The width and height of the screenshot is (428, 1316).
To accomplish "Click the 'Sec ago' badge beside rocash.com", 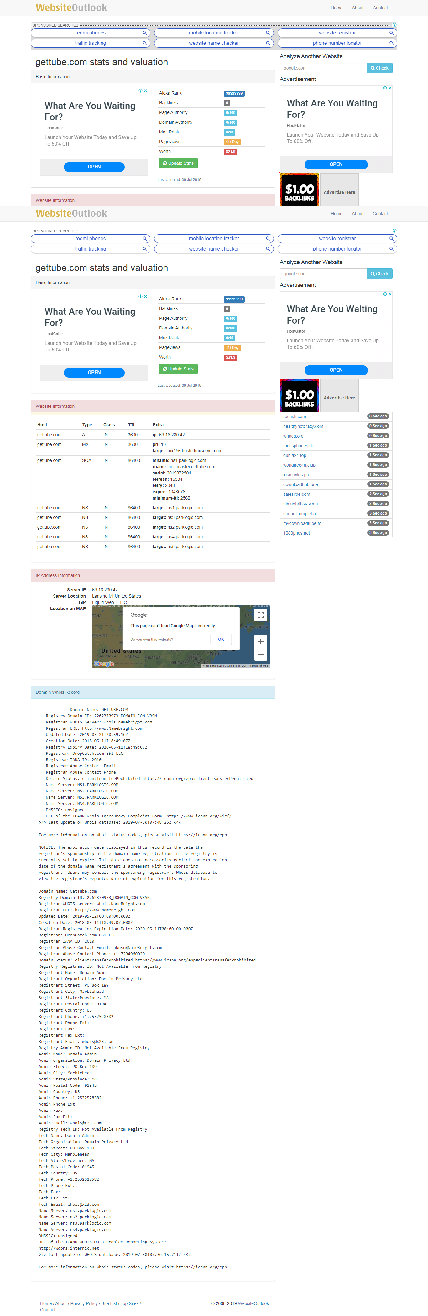I will 378,416.
